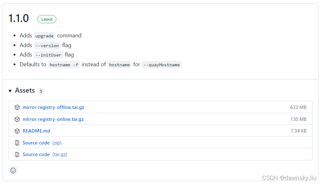Click the --version code snippet
Screen dimensions: 321x184
tap(47, 45)
